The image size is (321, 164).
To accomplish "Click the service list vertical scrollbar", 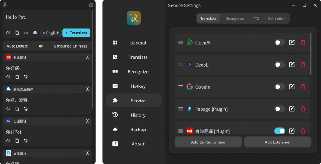I will pos(311,53).
